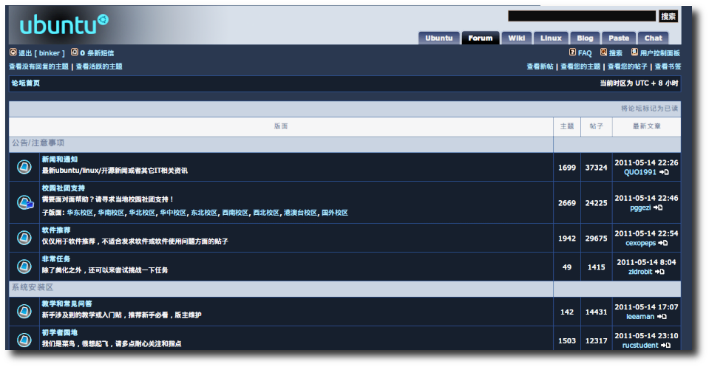
Task: Click the 系统安装区 category header
Action: coord(33,287)
